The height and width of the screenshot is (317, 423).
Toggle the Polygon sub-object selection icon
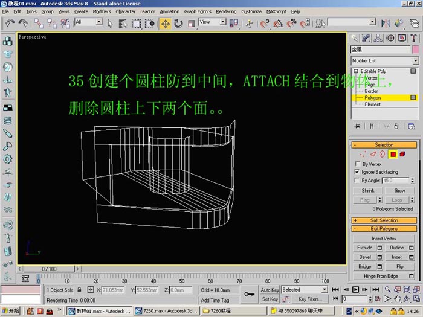click(x=393, y=155)
